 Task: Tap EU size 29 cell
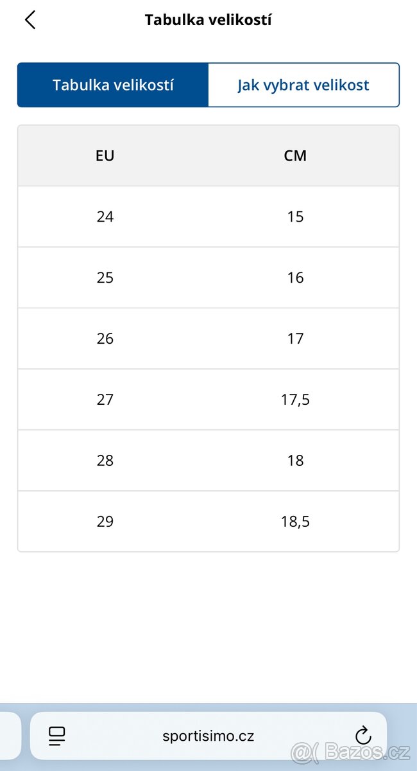point(105,522)
